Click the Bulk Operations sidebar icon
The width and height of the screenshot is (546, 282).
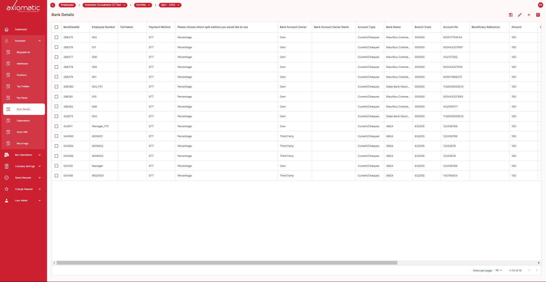pyautogui.click(x=6, y=155)
